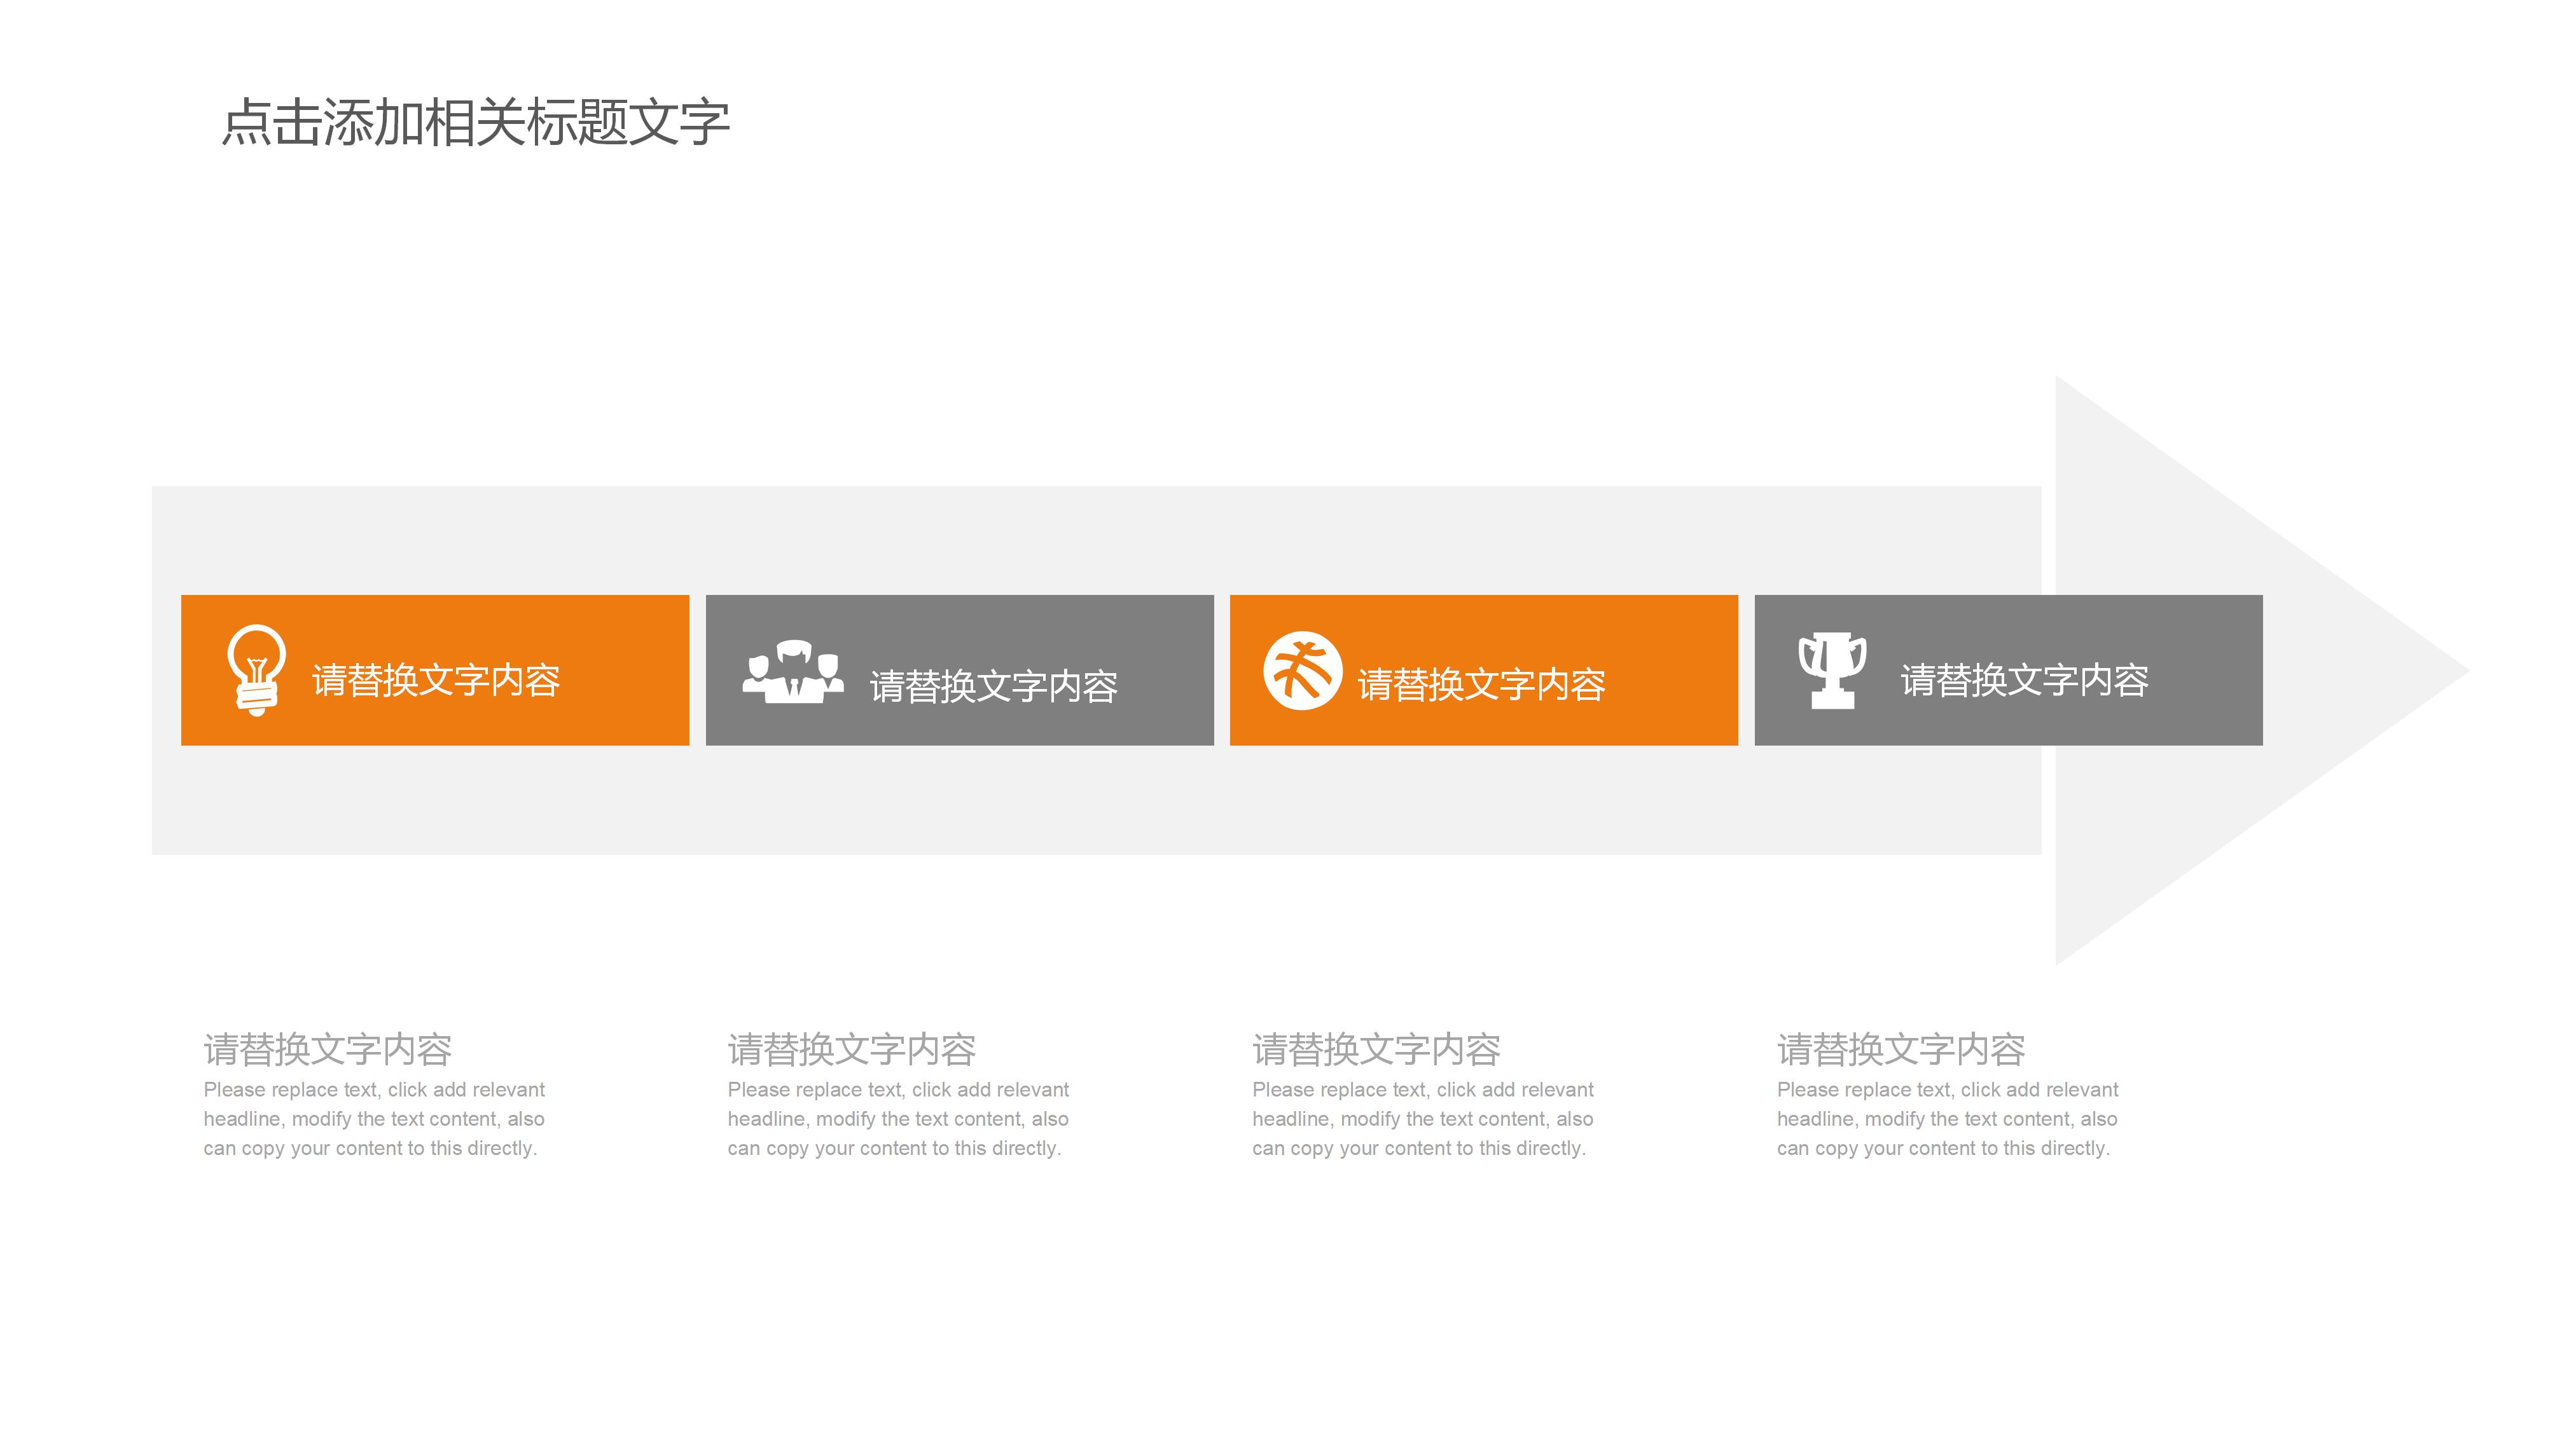
Task: Click first column English description paragraph
Action: click(x=374, y=1119)
